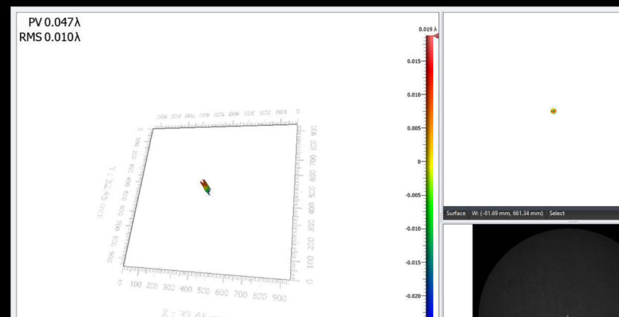Click the RMS 0.010λ readout
Viewport: 619px width, 317px height.
coord(50,37)
